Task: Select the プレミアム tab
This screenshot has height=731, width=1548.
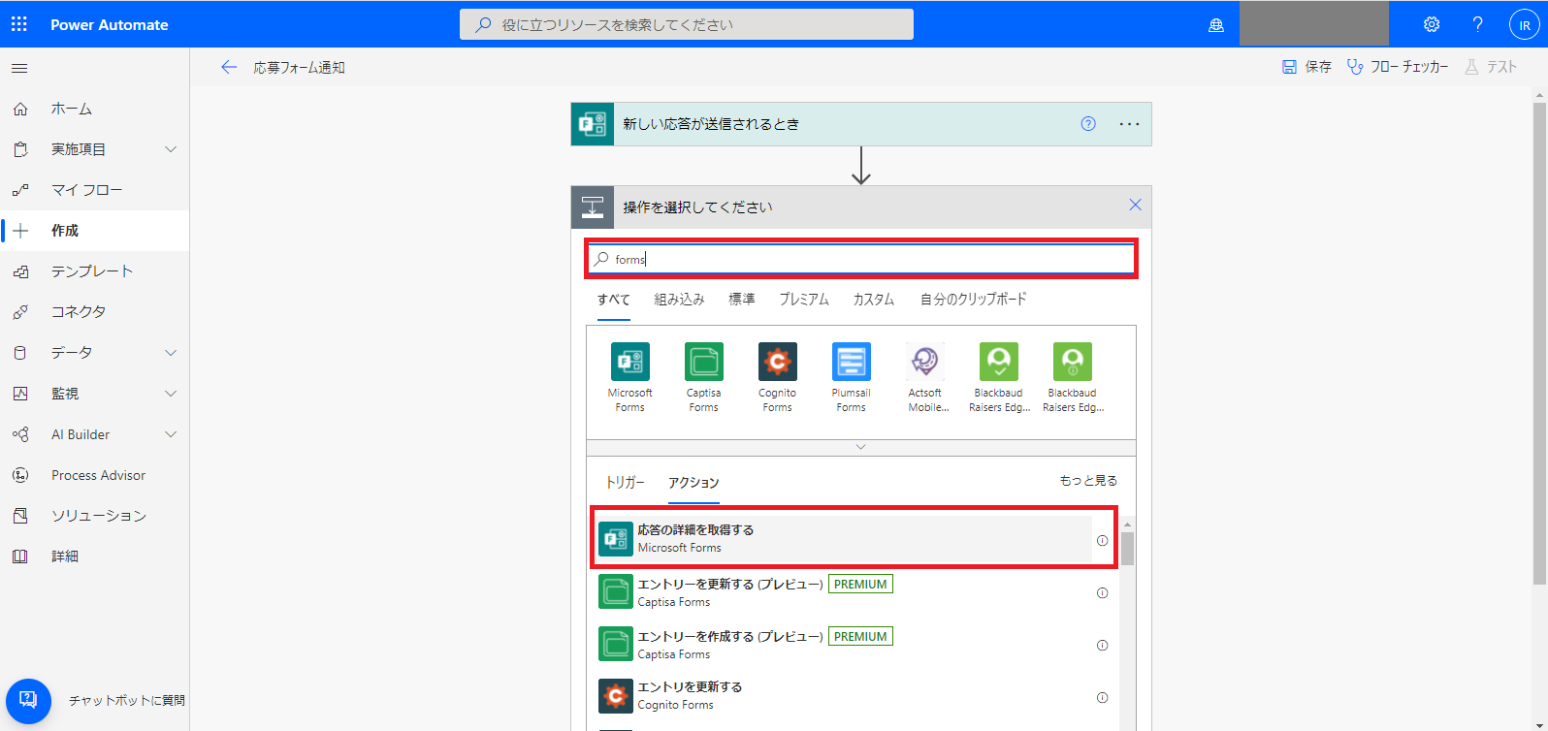Action: 804,300
